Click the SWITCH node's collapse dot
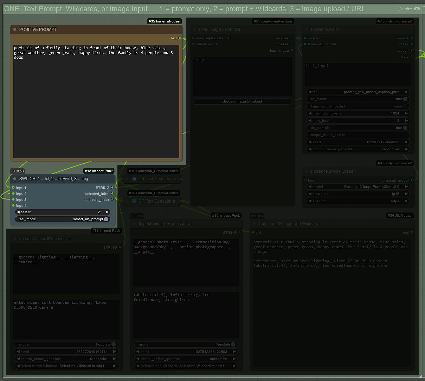Viewport: 425px width, 381px height. (15, 179)
